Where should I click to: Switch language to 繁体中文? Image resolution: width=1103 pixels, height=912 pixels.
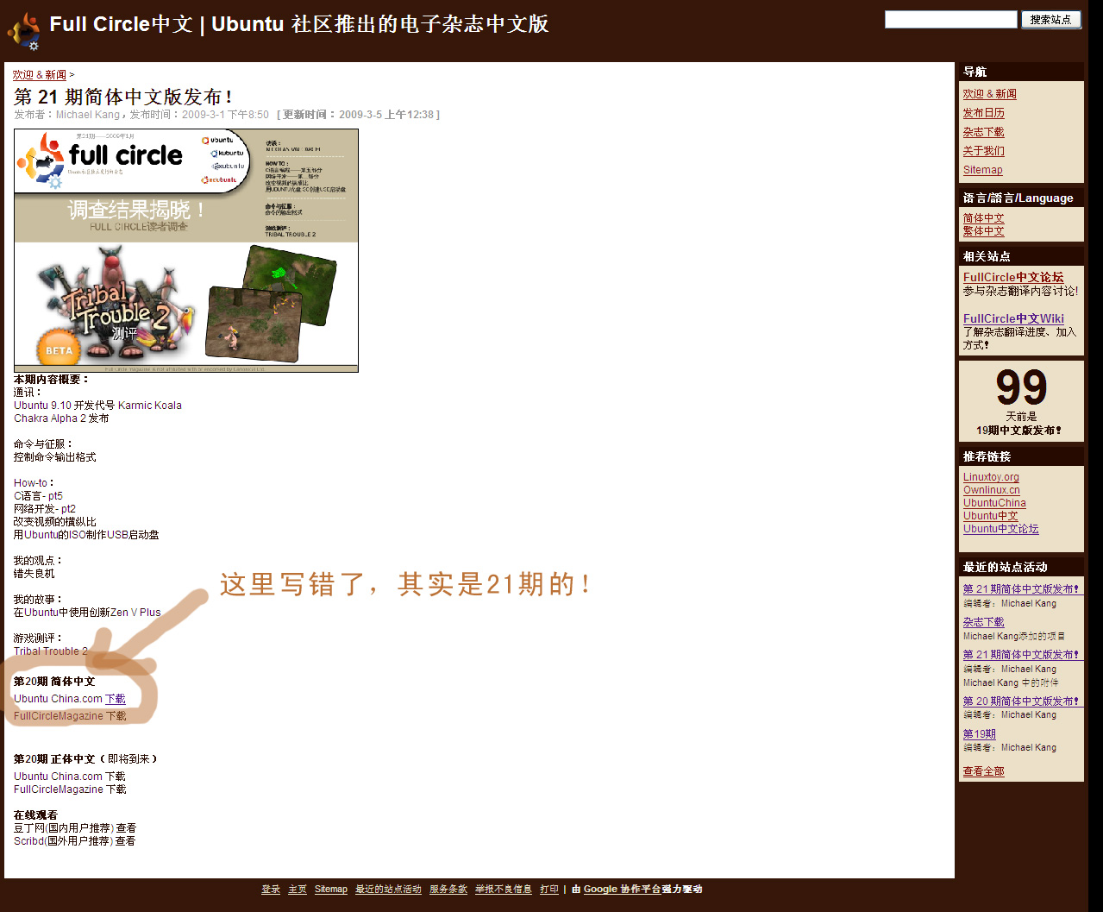tap(984, 231)
